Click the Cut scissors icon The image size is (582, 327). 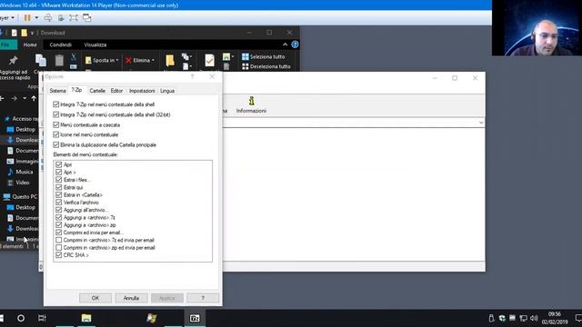[74, 56]
